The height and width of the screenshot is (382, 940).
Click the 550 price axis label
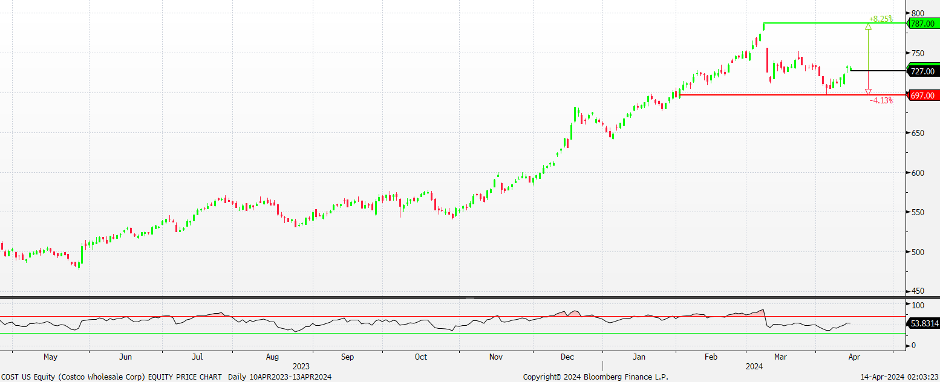pyautogui.click(x=917, y=213)
